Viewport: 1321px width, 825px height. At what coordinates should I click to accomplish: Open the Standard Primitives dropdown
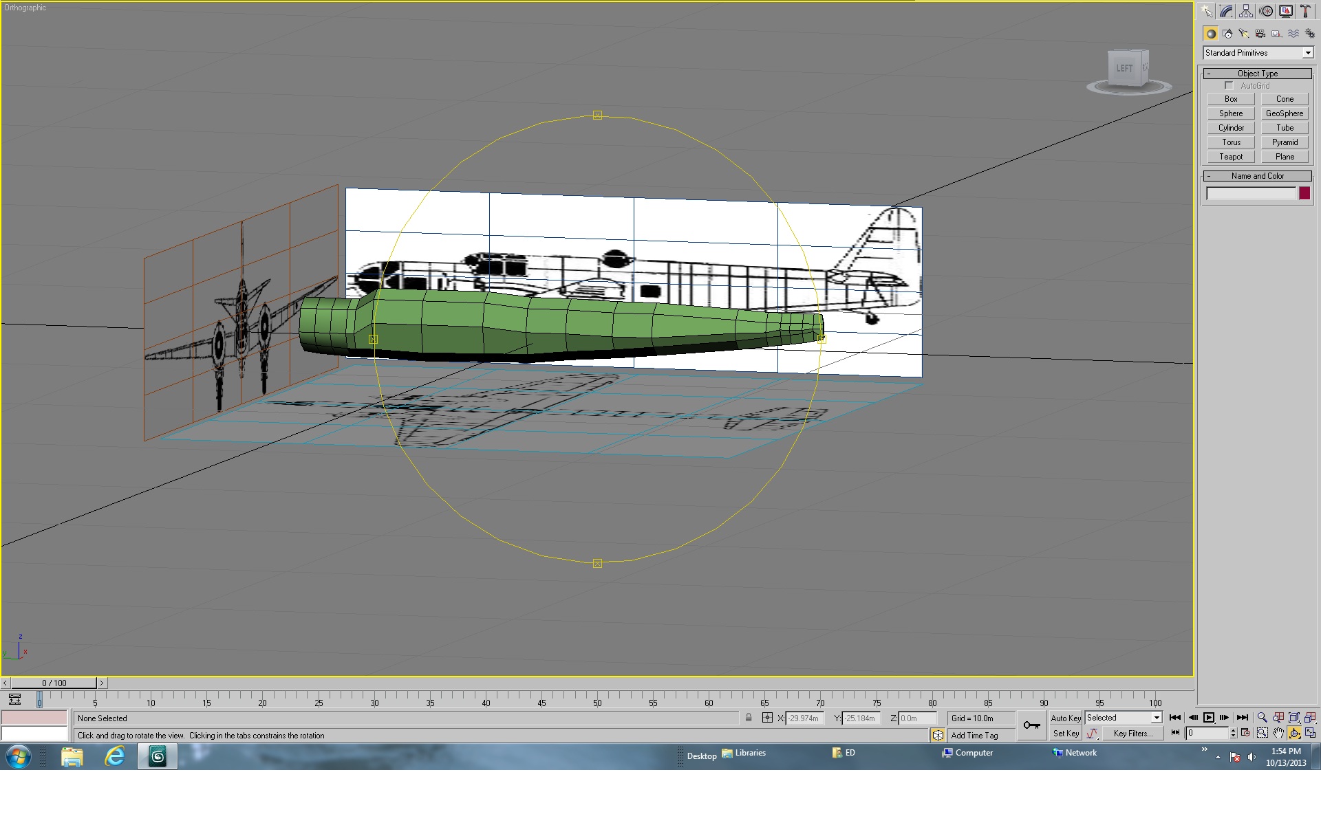tap(1258, 53)
